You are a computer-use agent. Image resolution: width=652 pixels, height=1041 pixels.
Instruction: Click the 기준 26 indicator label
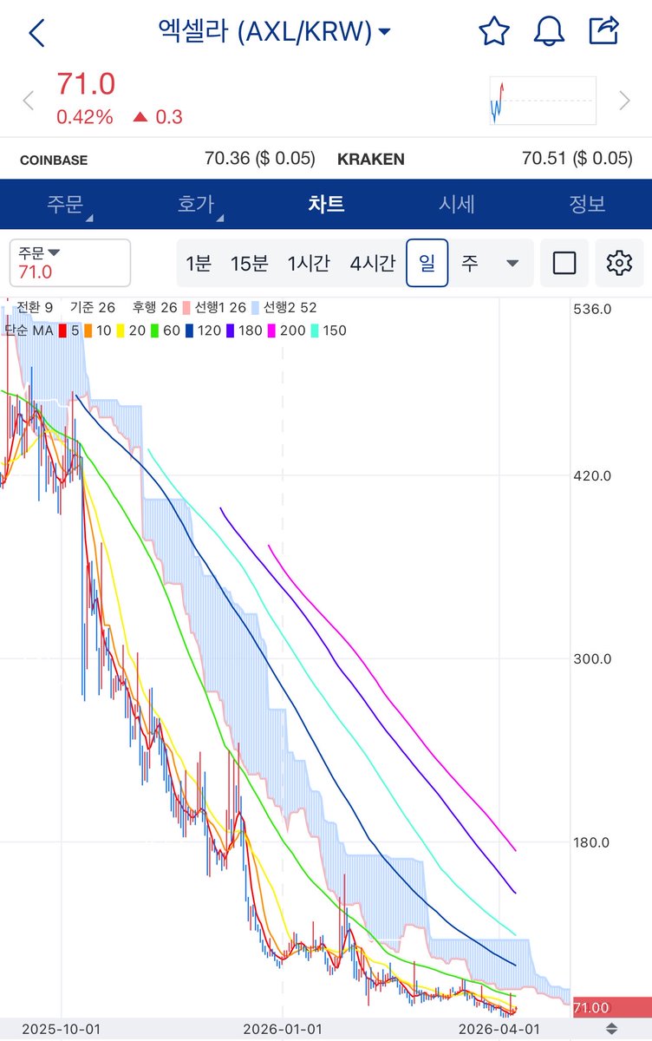pyautogui.click(x=93, y=308)
